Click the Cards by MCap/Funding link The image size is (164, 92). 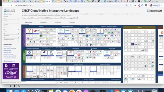pyautogui.click(x=10, y=58)
